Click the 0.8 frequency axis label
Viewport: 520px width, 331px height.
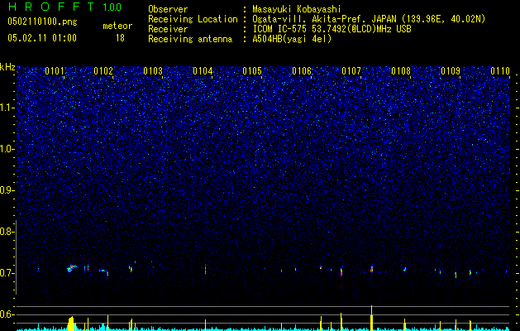pos(7,232)
